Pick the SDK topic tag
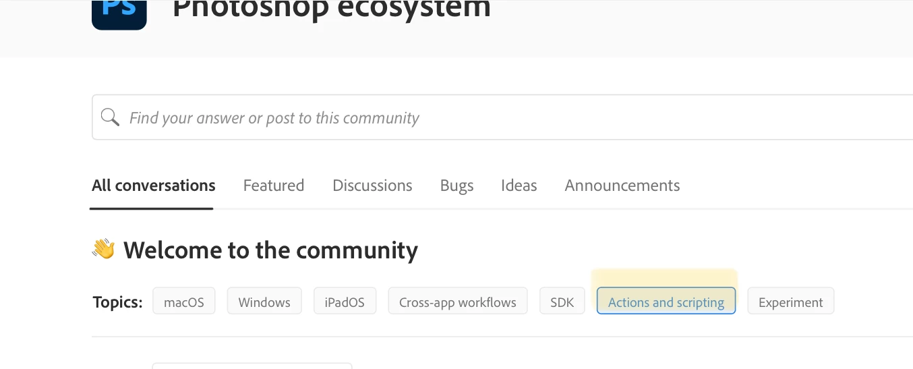913x369 pixels. click(x=562, y=302)
